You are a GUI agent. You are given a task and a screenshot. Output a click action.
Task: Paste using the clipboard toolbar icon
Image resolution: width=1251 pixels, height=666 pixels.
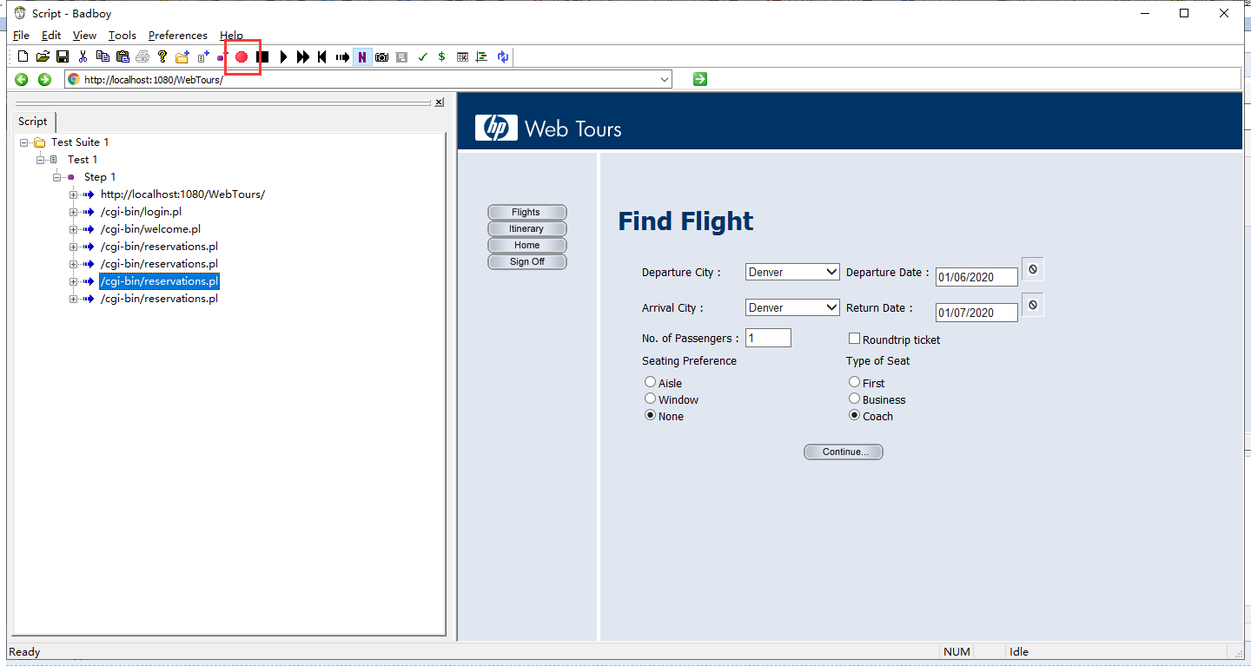[x=122, y=56]
